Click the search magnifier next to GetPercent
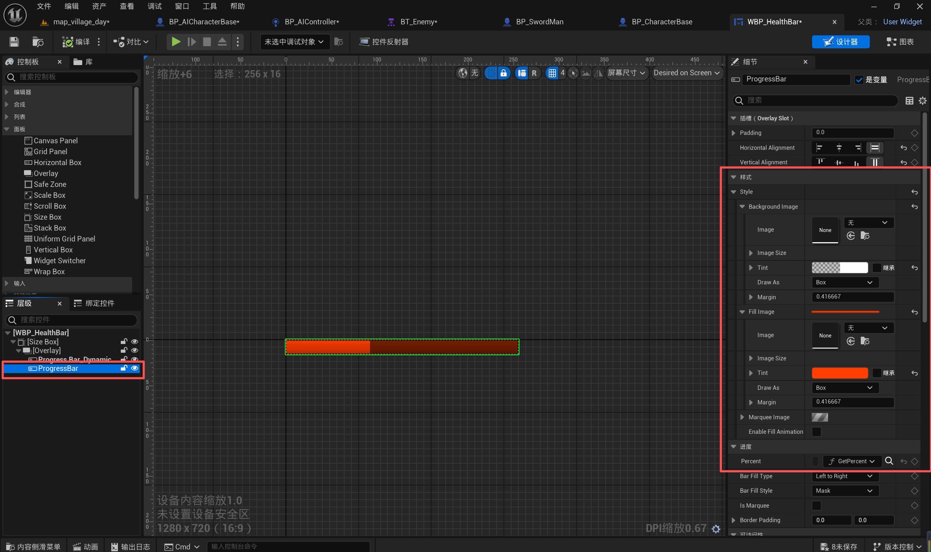The width and height of the screenshot is (931, 552). tap(889, 461)
